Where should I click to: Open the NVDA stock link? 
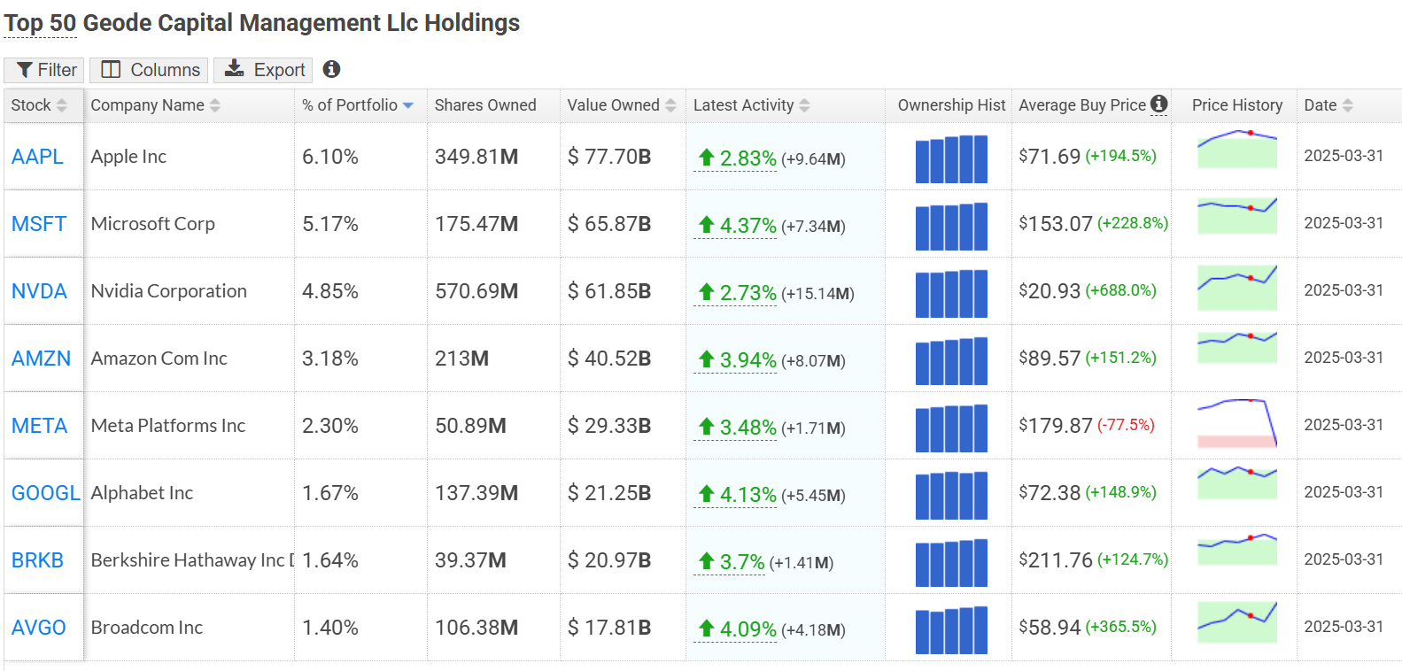tap(39, 291)
